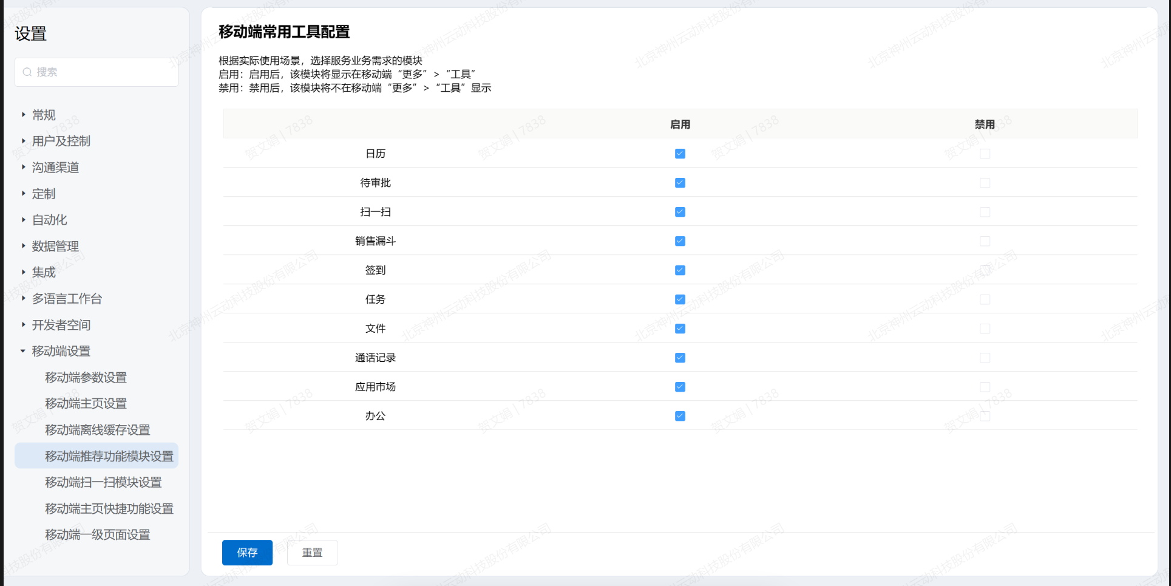
Task: Toggle the 启用 checkbox for 销售漏斗
Action: 680,241
